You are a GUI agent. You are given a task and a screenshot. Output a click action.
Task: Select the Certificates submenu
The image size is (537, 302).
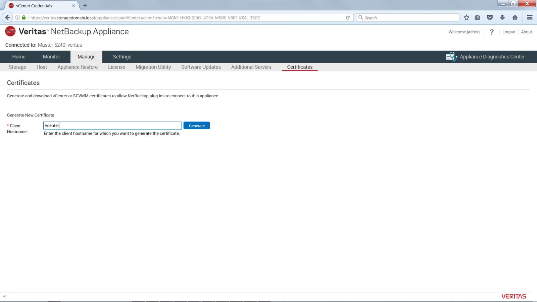pyautogui.click(x=300, y=67)
